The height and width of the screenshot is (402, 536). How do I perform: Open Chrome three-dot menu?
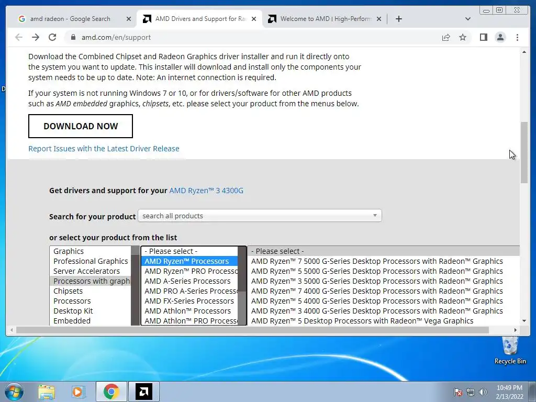tap(517, 37)
